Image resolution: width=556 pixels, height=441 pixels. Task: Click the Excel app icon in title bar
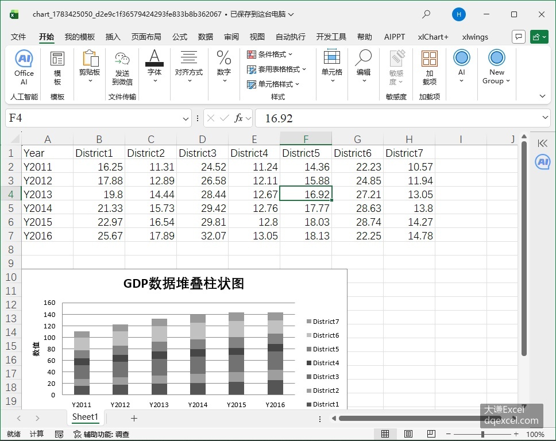pyautogui.click(x=14, y=14)
